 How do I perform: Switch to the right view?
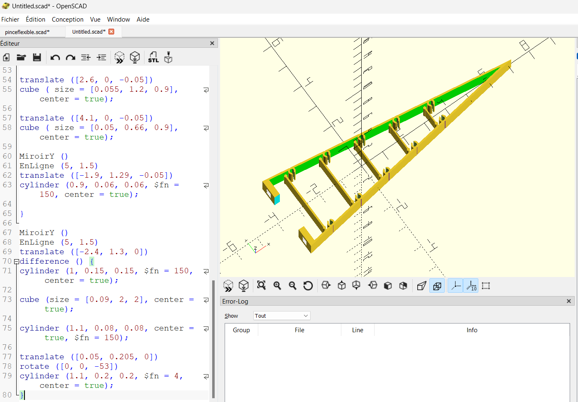pos(326,285)
